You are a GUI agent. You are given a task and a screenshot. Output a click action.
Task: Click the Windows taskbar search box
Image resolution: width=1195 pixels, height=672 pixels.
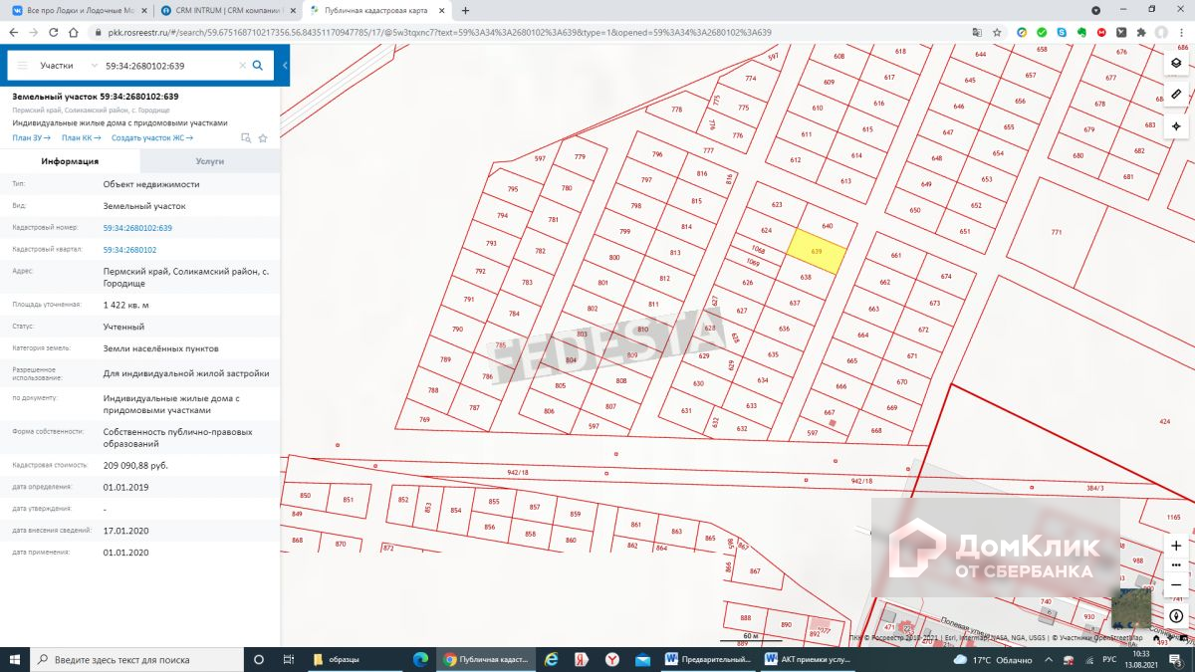point(135,659)
